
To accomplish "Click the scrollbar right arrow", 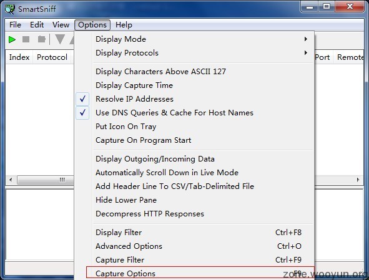I will [358, 180].
